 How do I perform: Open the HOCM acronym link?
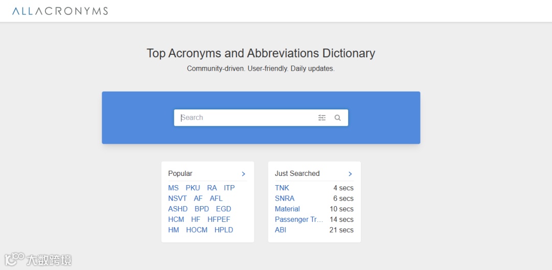click(197, 230)
